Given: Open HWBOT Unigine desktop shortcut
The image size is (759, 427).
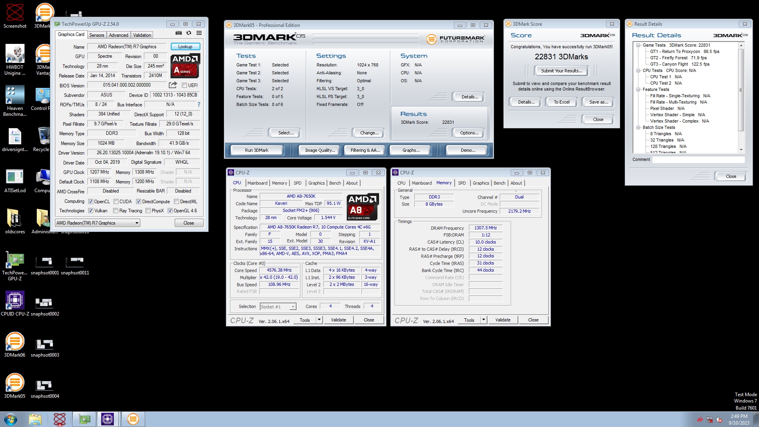Looking at the screenshot, I should click(x=15, y=60).
